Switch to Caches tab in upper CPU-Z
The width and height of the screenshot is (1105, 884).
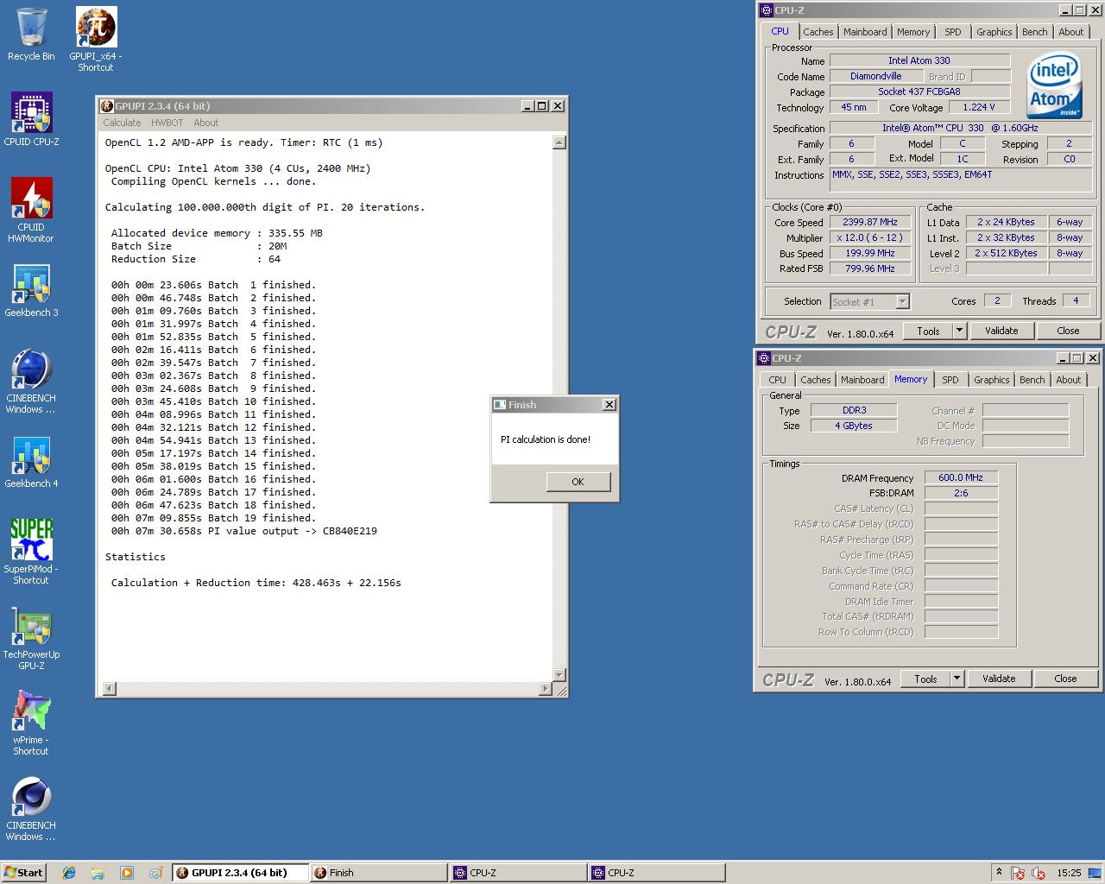pos(818,32)
